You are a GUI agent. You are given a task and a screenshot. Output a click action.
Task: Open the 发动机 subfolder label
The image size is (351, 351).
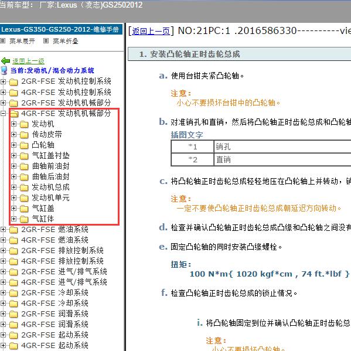[x=43, y=124]
